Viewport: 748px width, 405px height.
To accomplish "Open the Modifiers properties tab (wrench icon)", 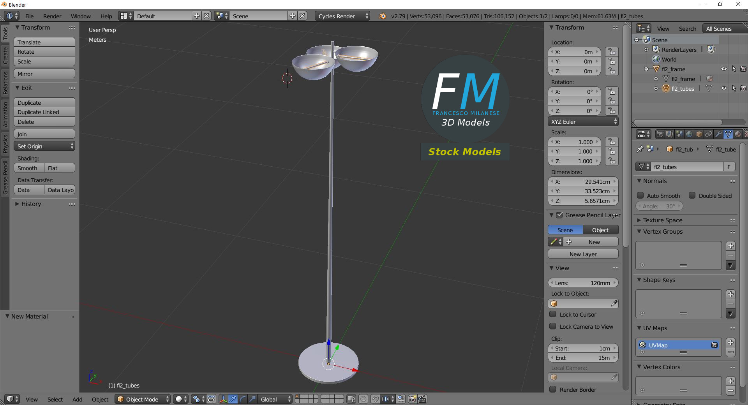I will pos(718,134).
